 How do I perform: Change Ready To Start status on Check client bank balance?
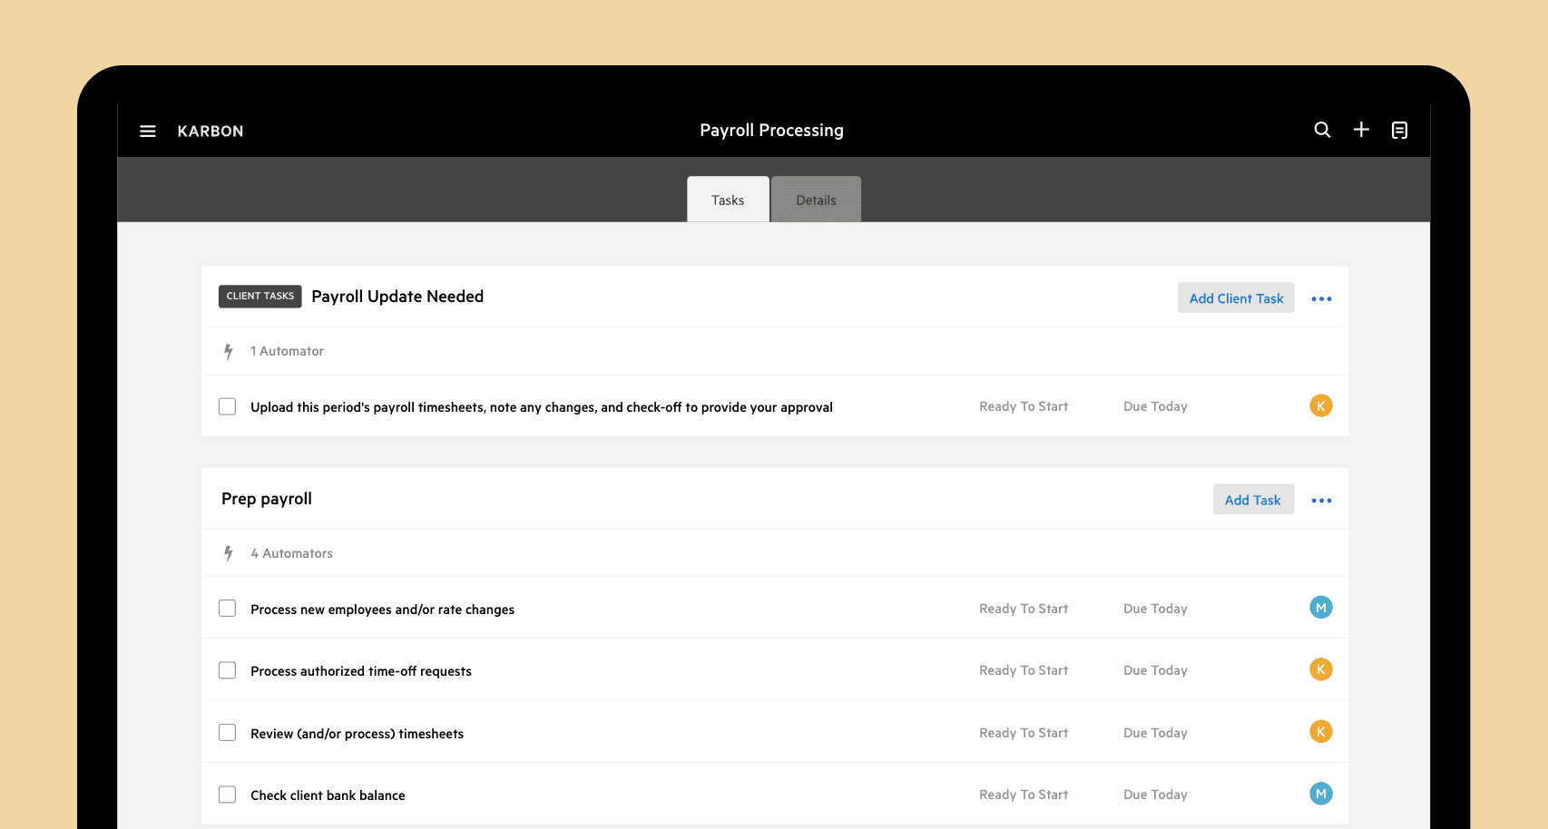1024,795
